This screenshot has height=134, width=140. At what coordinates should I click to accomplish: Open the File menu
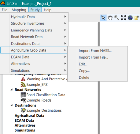click(5, 10)
